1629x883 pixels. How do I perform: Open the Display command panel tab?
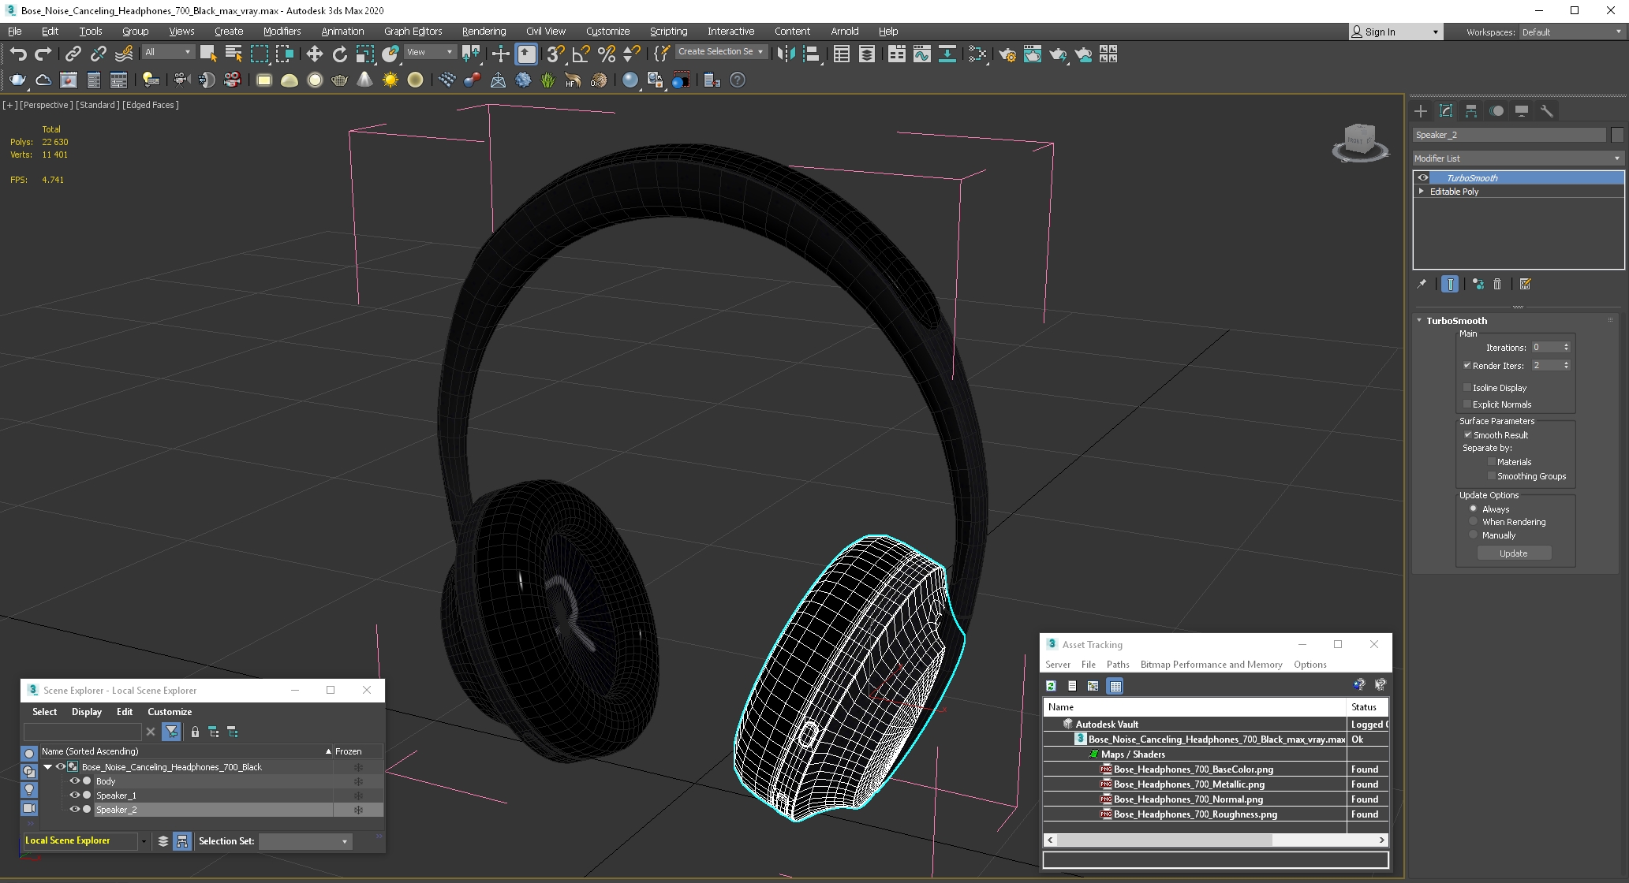click(1522, 111)
